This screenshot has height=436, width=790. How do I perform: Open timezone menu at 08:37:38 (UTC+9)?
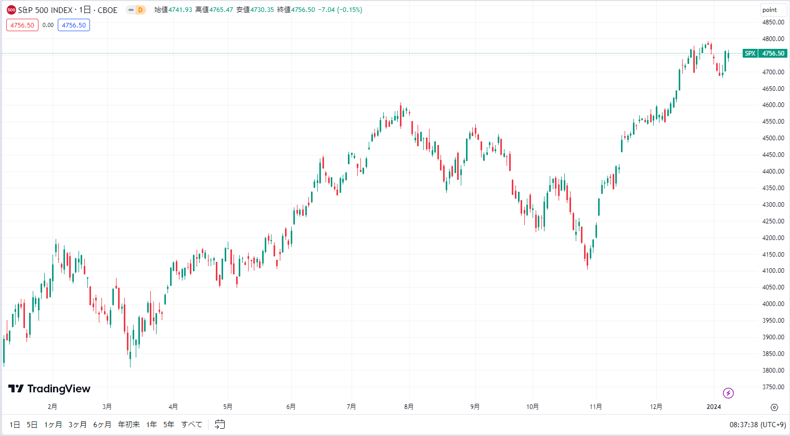(x=757, y=425)
